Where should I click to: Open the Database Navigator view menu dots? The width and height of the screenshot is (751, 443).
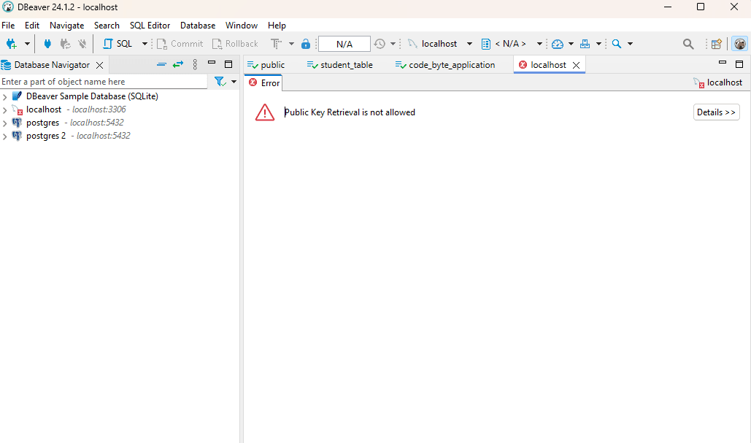click(x=195, y=64)
